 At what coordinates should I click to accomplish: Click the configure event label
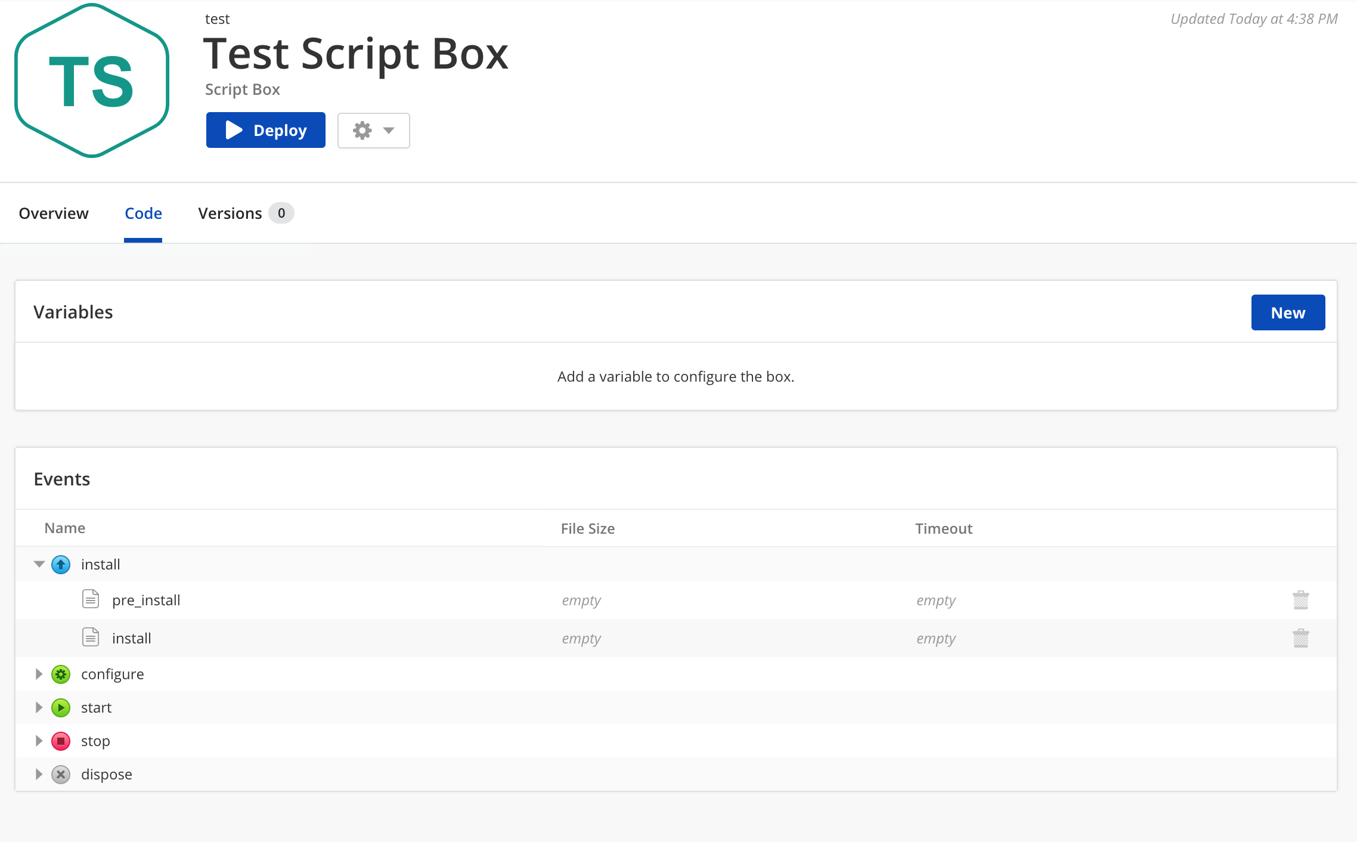[x=113, y=674]
